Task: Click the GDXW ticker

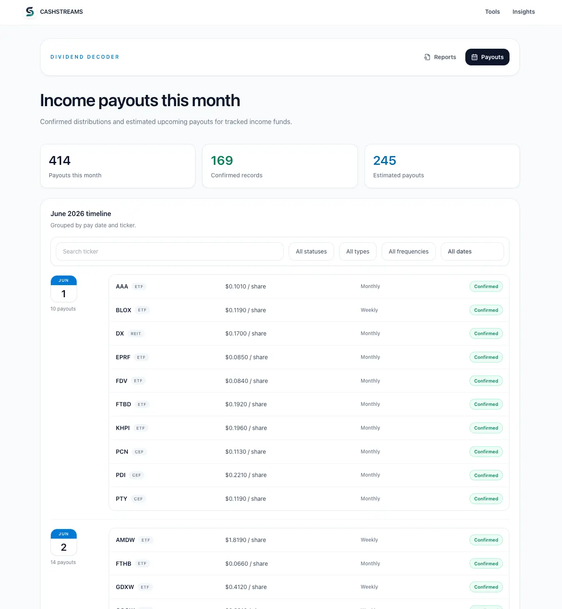Action: coord(125,587)
